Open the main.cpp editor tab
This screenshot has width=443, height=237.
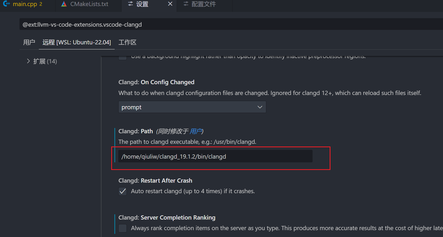25,4
